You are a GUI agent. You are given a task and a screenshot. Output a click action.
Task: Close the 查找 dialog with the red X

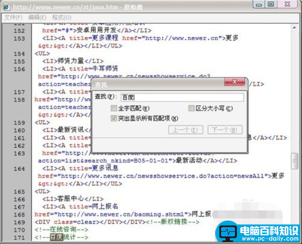coord(235,82)
